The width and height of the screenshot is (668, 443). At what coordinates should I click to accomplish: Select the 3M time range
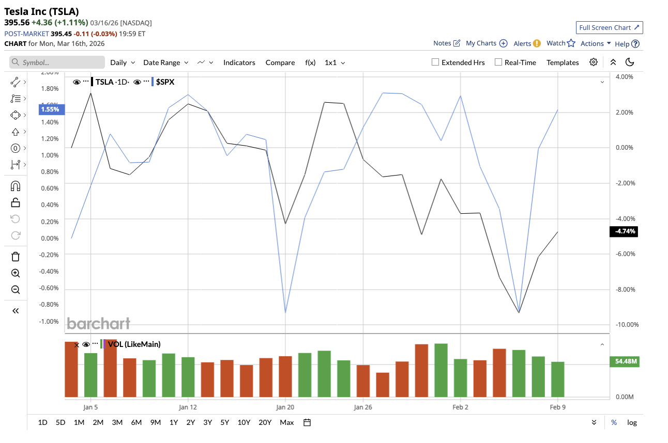[x=117, y=422]
